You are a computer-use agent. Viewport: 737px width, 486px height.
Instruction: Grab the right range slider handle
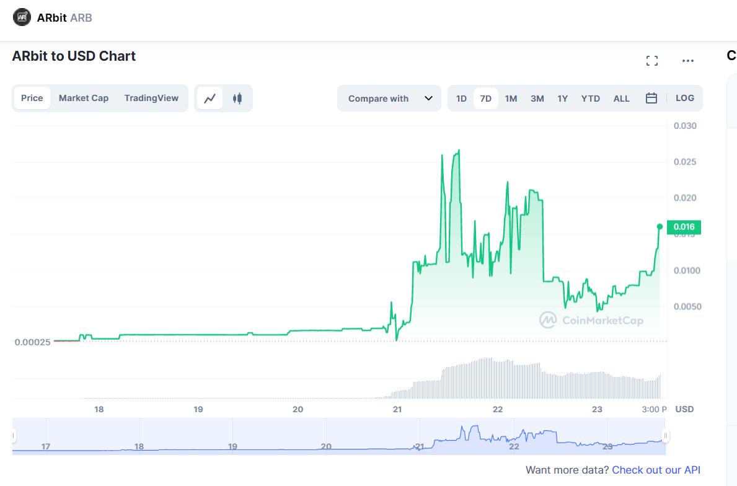point(665,436)
